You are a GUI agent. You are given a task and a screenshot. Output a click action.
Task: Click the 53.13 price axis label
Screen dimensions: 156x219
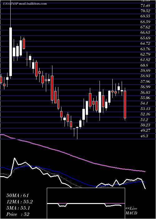pyautogui.click(x=146, y=109)
